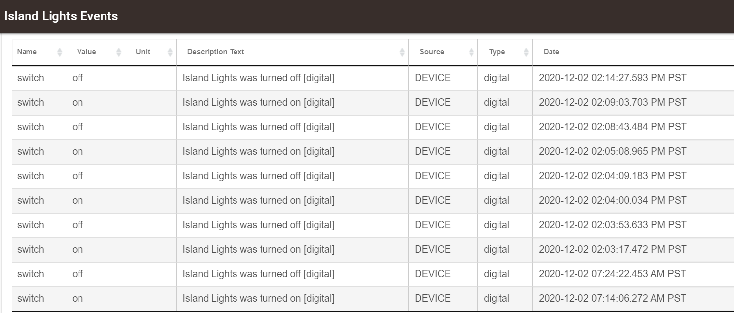734x313 pixels.
Task: Click switch name in 02:03:53.633 row
Action: pyautogui.click(x=30, y=225)
